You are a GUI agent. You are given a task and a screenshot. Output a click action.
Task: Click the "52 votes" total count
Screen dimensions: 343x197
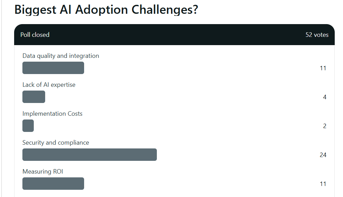point(317,35)
